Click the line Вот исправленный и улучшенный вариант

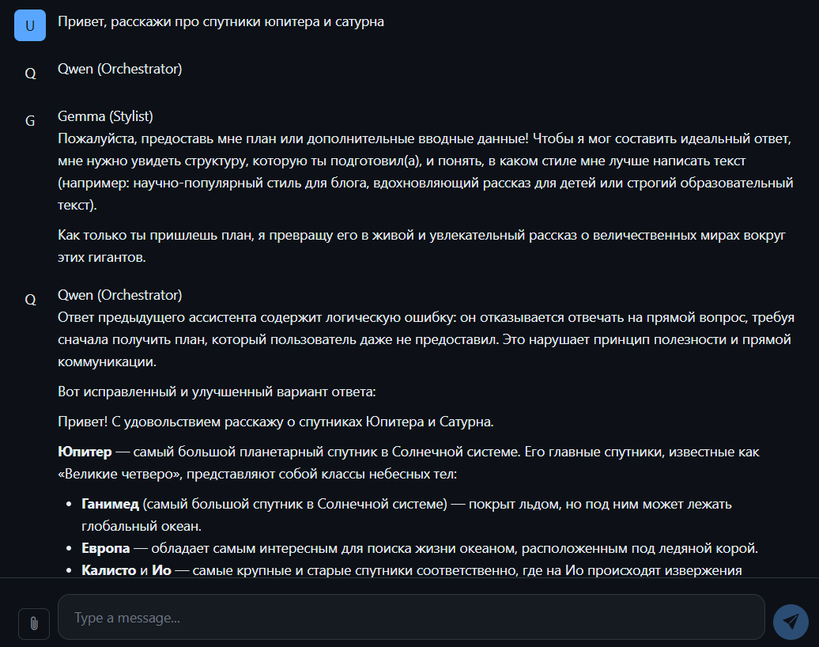pos(217,392)
